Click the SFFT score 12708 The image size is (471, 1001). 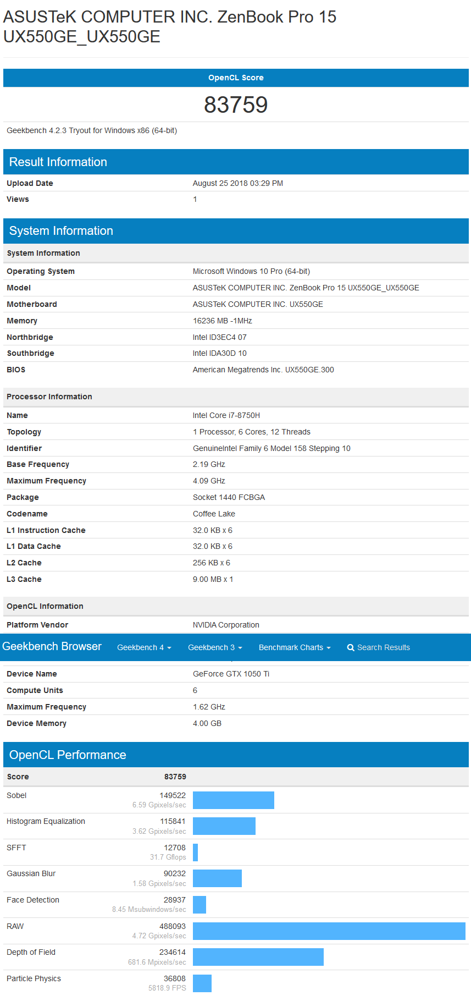pyautogui.click(x=175, y=848)
